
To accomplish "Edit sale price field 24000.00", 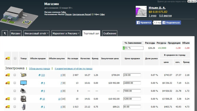I will [132, 83].
